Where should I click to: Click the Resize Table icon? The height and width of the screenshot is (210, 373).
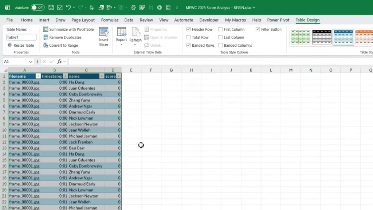pyautogui.click(x=10, y=46)
